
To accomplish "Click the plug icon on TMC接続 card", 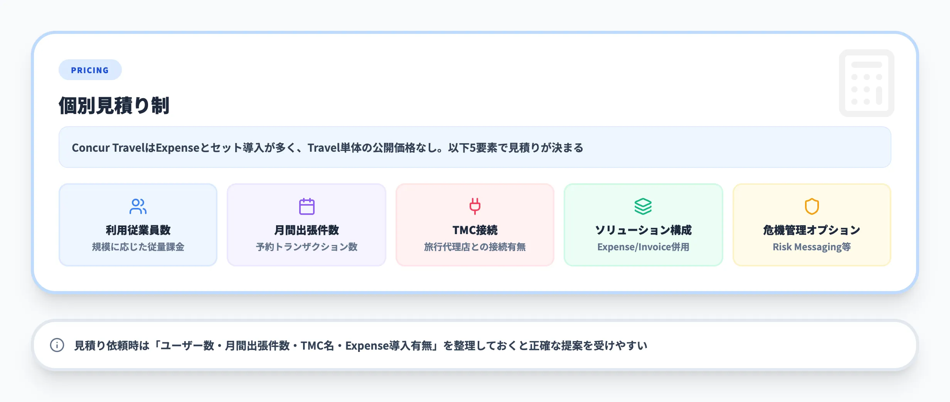I will tap(475, 206).
